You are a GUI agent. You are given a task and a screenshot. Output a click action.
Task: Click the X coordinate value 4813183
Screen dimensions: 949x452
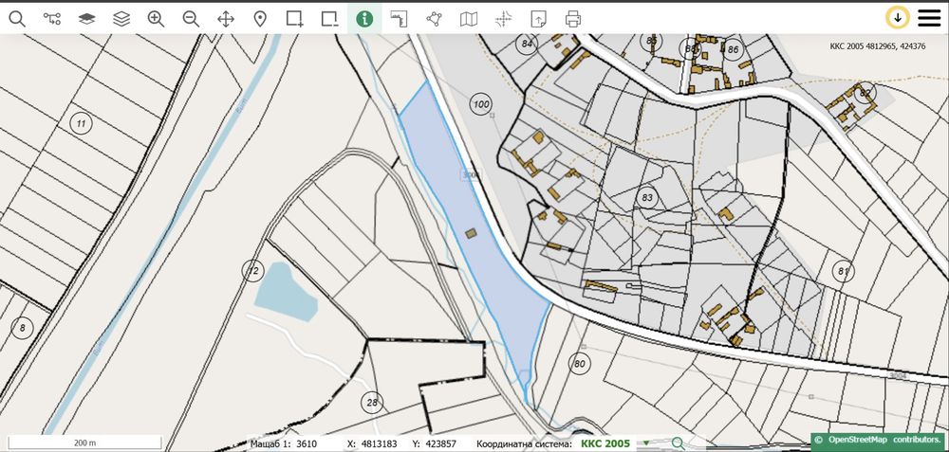pyautogui.click(x=380, y=443)
